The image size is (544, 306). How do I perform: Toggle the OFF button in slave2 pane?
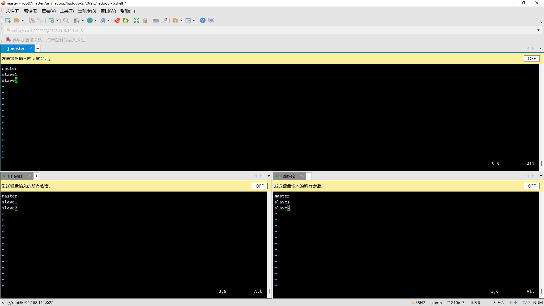pos(532,186)
